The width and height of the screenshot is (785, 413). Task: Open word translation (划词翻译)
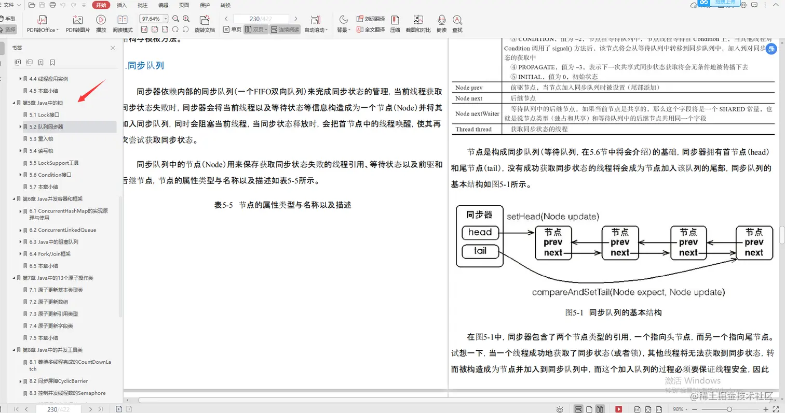coord(371,19)
